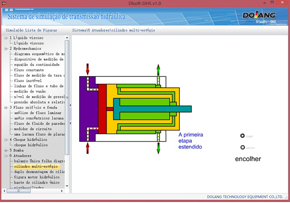Click the teal piston rod in diagram
Image resolution: width=290 pixels, height=203 pixels.
pyautogui.click(x=155, y=109)
